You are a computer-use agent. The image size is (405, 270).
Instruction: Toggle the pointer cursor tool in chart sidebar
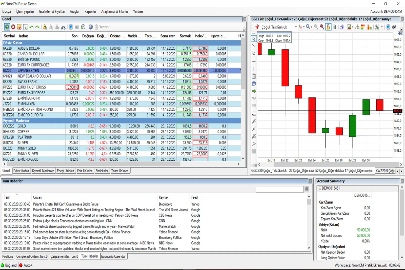tap(254, 39)
